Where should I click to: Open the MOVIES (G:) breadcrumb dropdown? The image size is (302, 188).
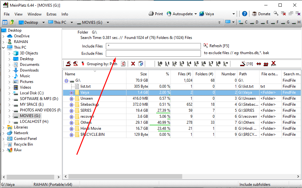[108, 22]
